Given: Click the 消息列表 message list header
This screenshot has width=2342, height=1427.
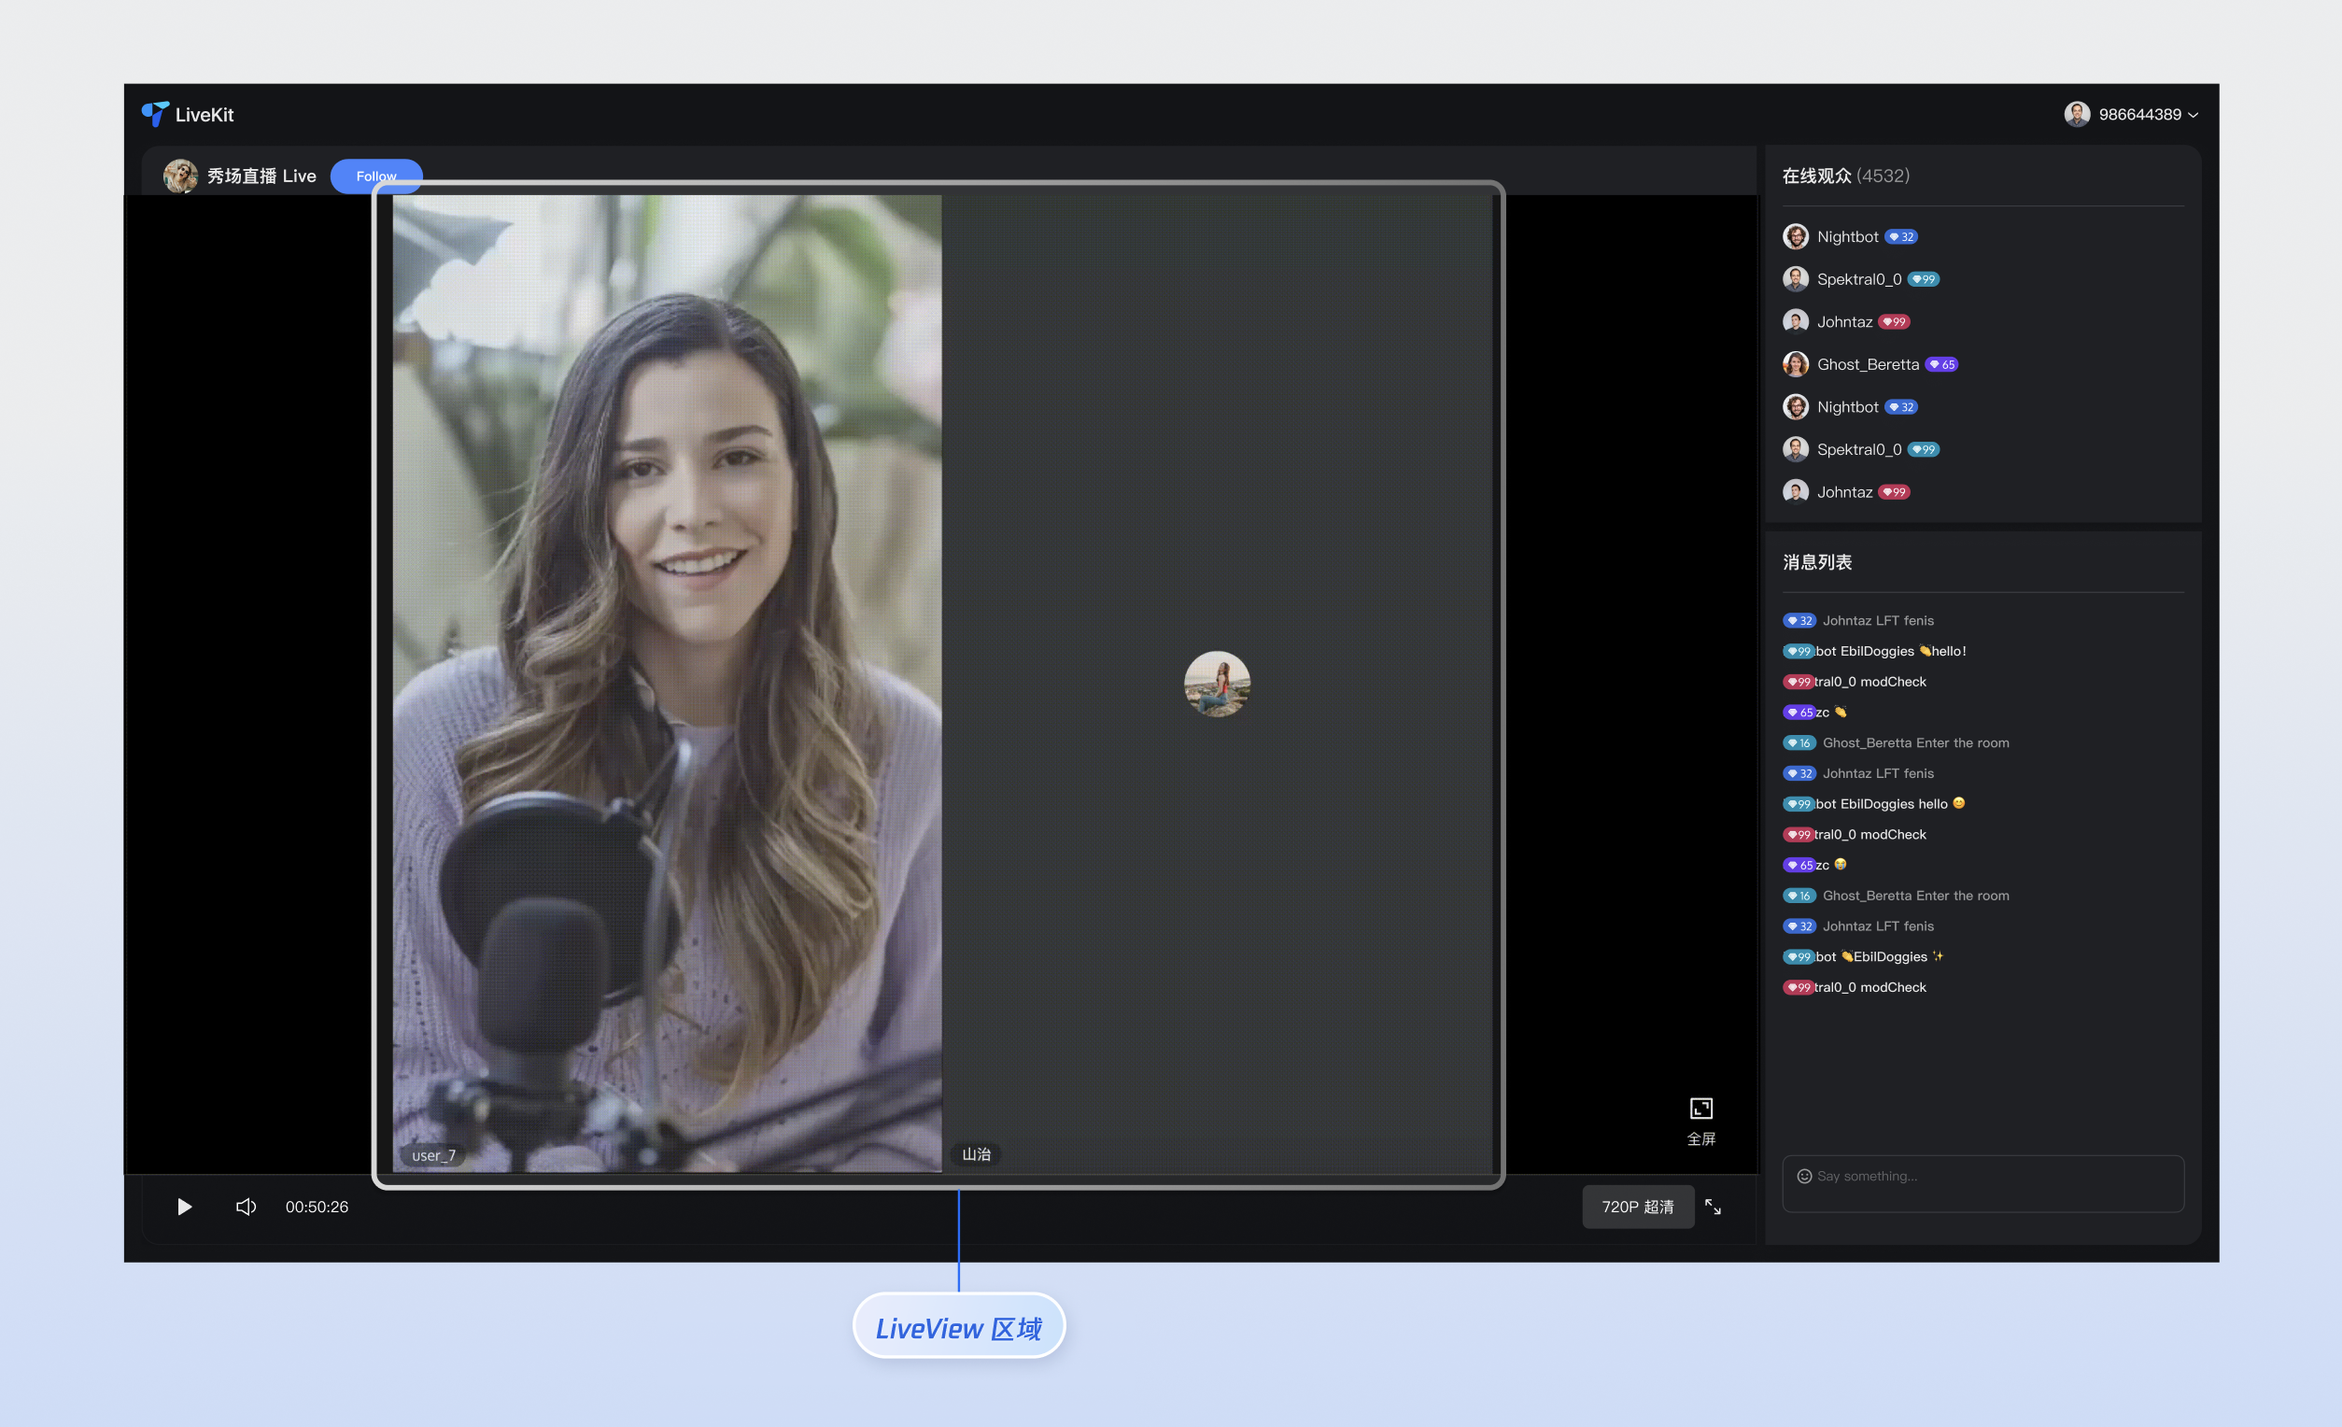Looking at the screenshot, I should pos(1816,562).
